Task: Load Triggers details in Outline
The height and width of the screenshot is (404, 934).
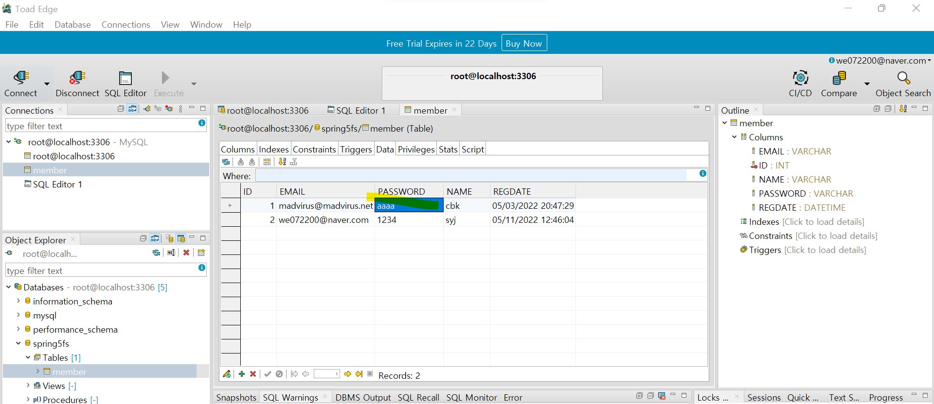Action: click(825, 250)
